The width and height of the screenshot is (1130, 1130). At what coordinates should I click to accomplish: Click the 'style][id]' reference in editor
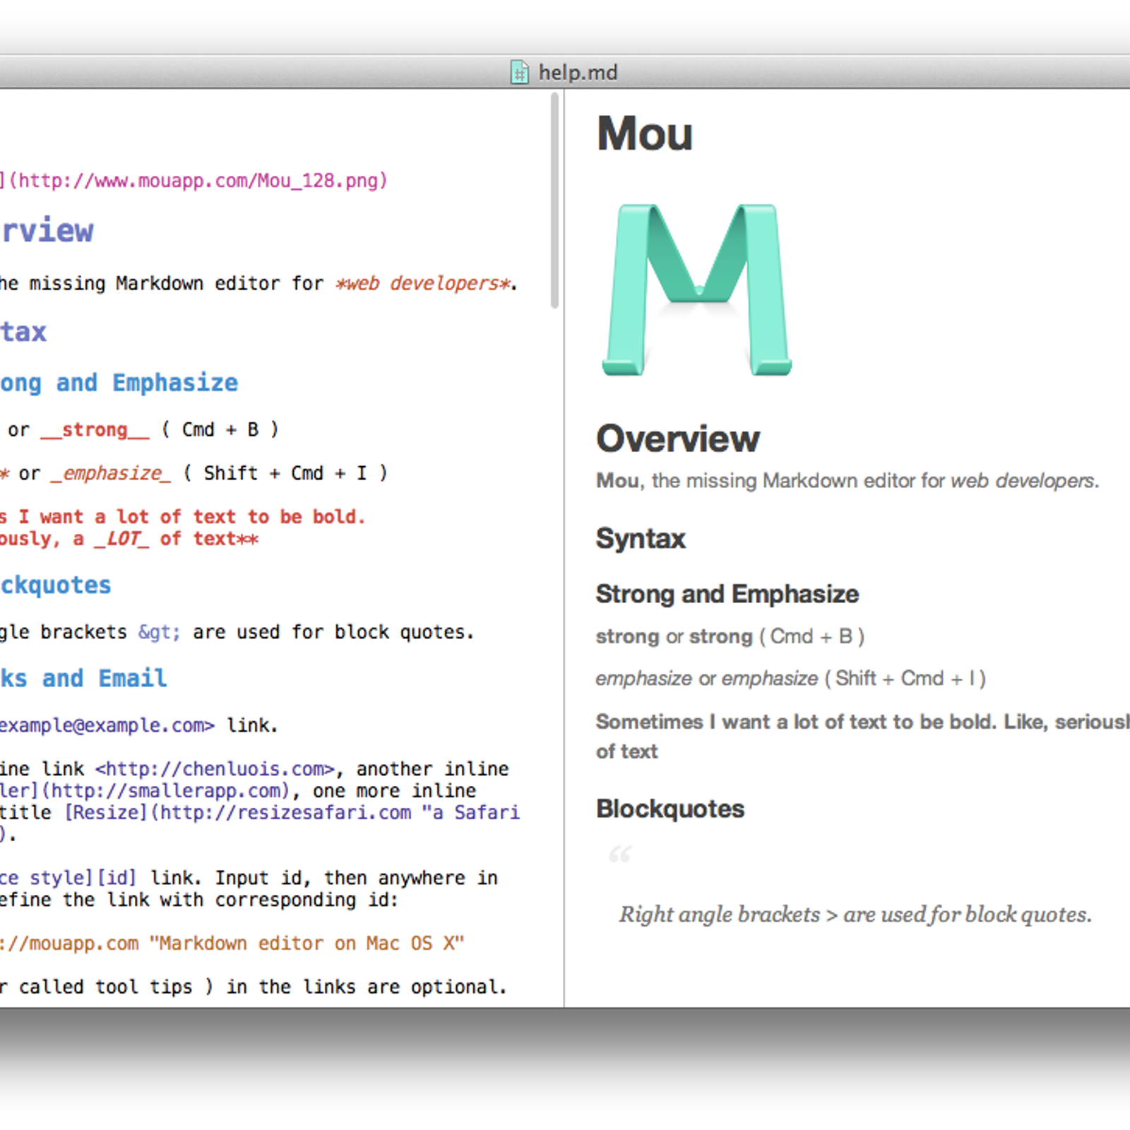pyautogui.click(x=83, y=878)
